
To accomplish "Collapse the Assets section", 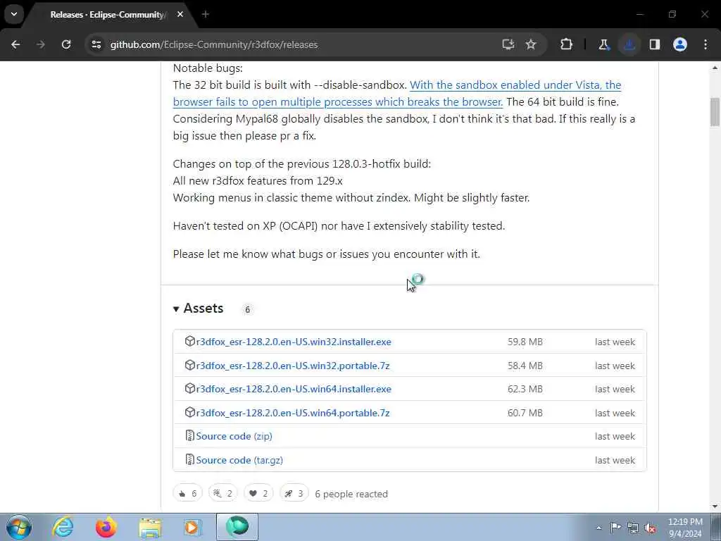I will tap(198, 309).
